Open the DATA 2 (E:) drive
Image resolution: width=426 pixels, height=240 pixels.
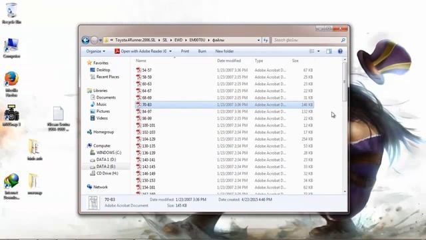click(103, 166)
